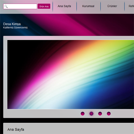The width and height of the screenshot is (134, 134).
Task: Click the Desa Kimya site title
Action: click(12, 24)
